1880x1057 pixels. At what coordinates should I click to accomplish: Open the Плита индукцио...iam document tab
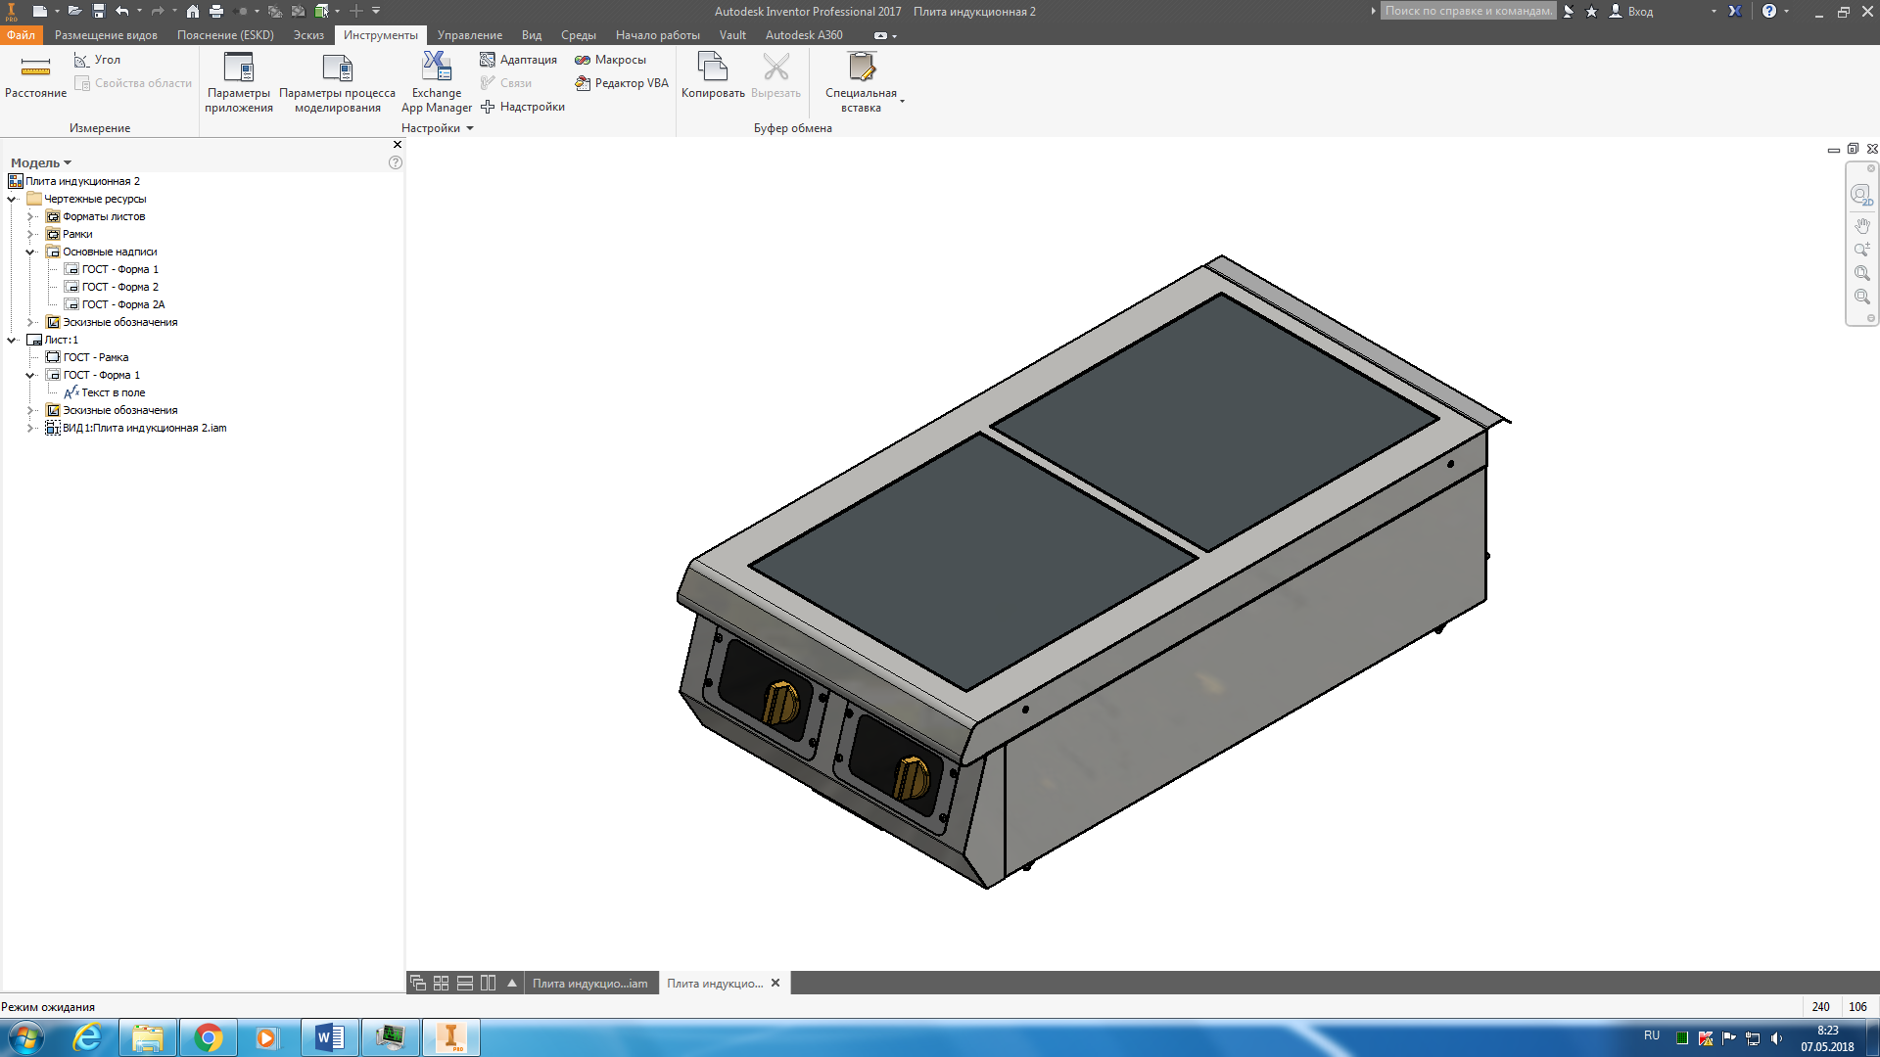click(590, 984)
